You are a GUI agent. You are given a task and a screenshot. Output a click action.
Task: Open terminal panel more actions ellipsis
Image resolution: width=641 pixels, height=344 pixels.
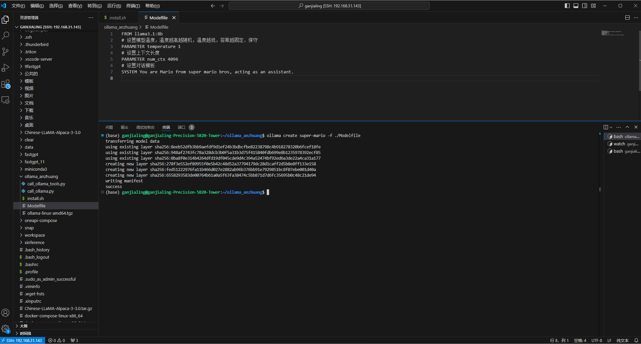coord(619,127)
